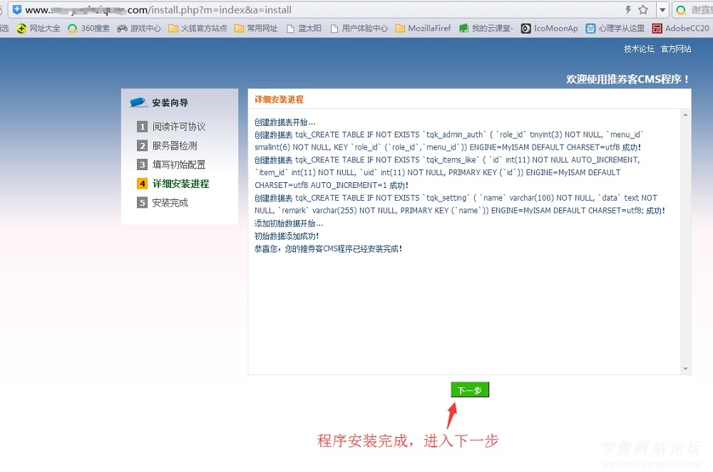The image size is (713, 472).
Task: Select step 2 服务器检测 in wizard
Action: [x=174, y=146]
